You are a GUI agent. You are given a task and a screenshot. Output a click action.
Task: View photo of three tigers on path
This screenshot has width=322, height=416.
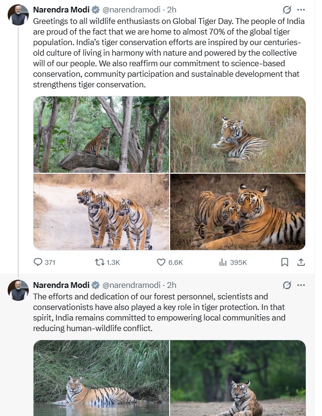coord(101,212)
